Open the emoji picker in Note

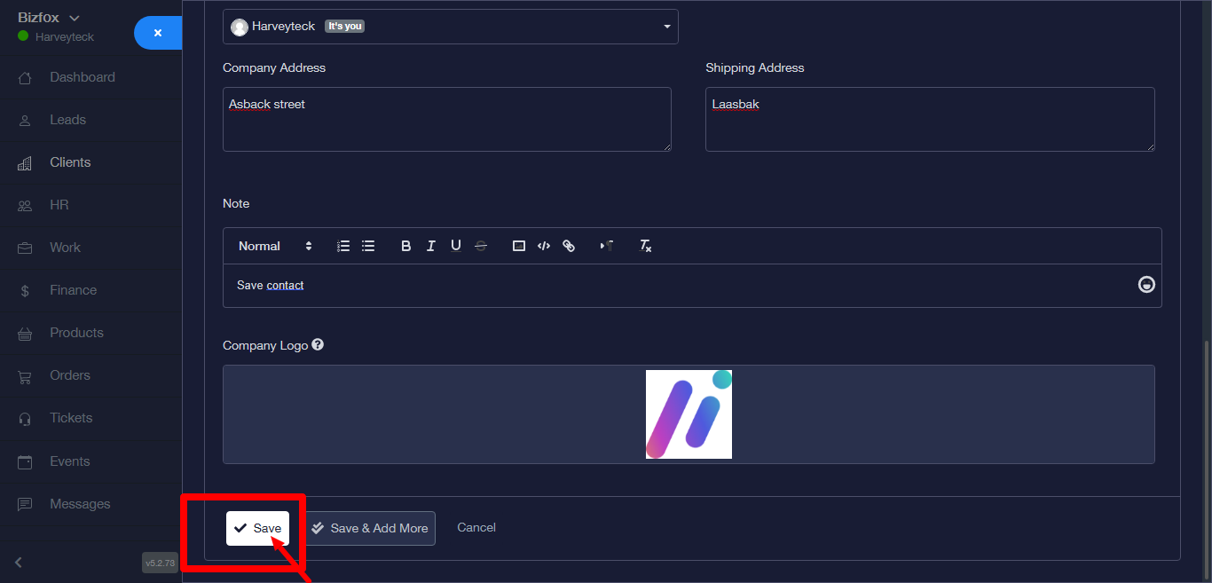point(1146,284)
